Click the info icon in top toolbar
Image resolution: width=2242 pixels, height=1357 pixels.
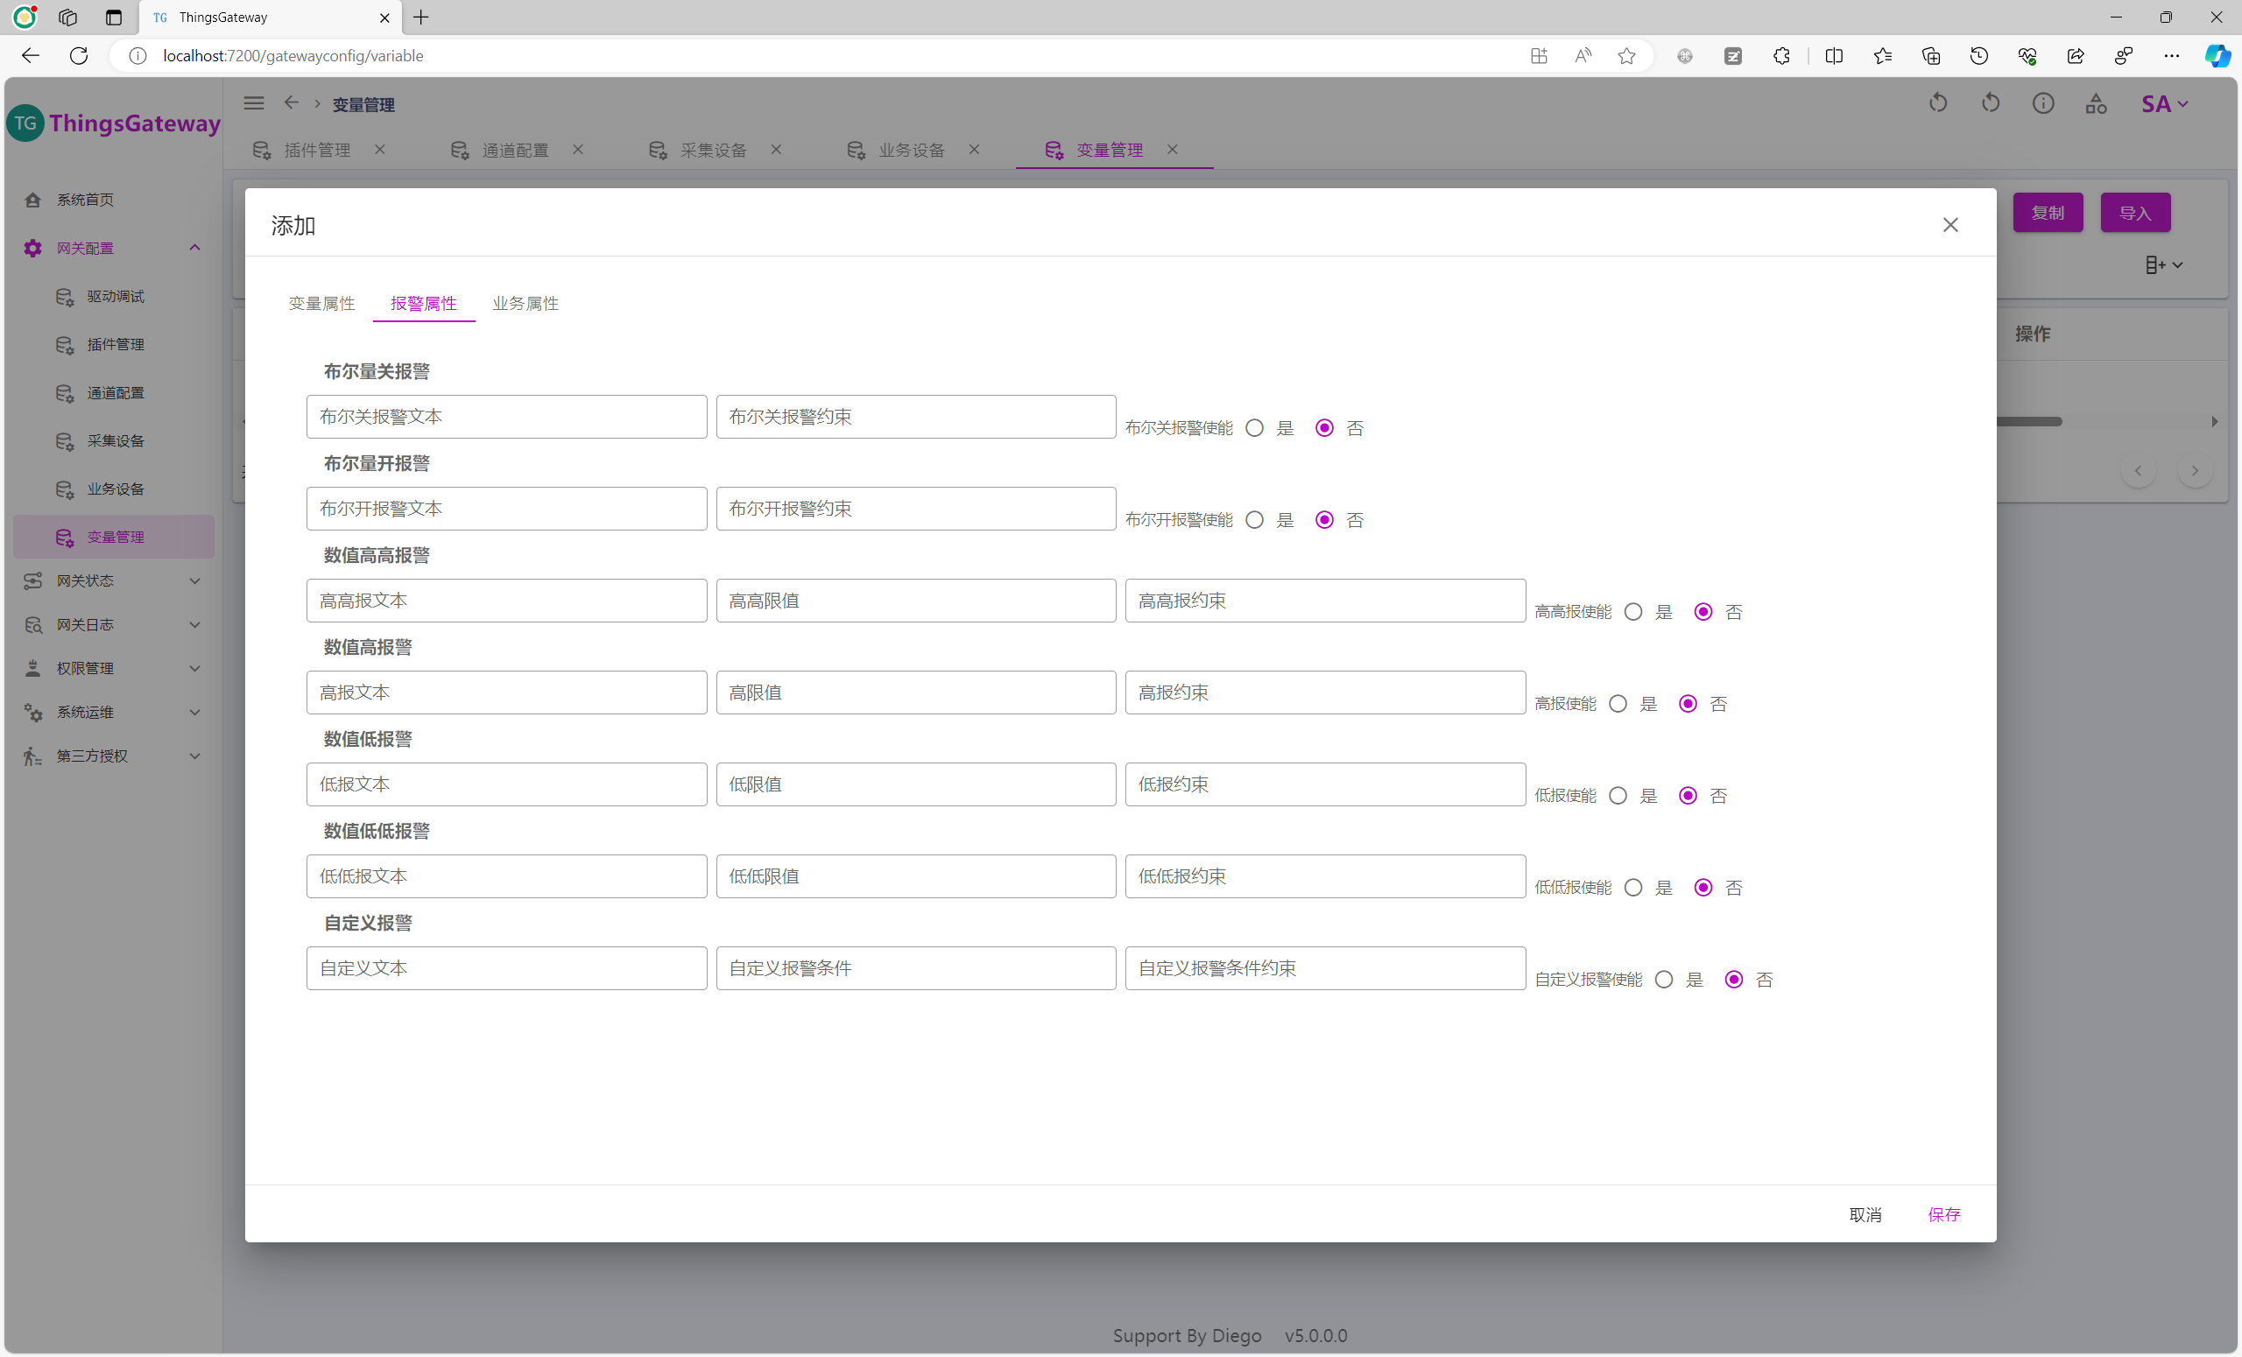click(x=2042, y=103)
